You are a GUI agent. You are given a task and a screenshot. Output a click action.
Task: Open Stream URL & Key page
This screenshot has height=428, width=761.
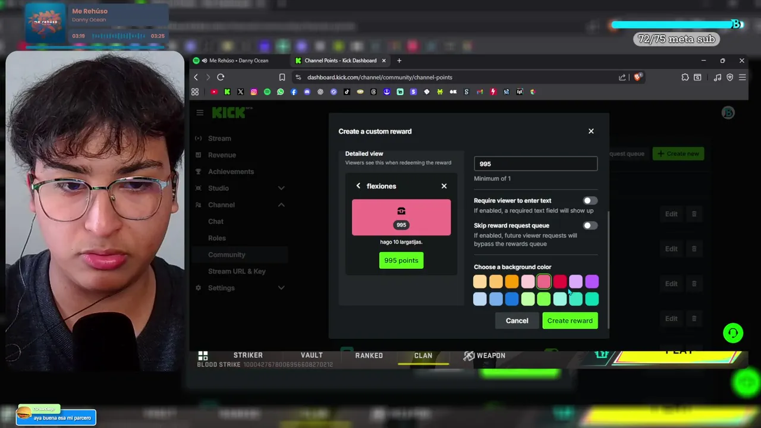click(x=237, y=272)
